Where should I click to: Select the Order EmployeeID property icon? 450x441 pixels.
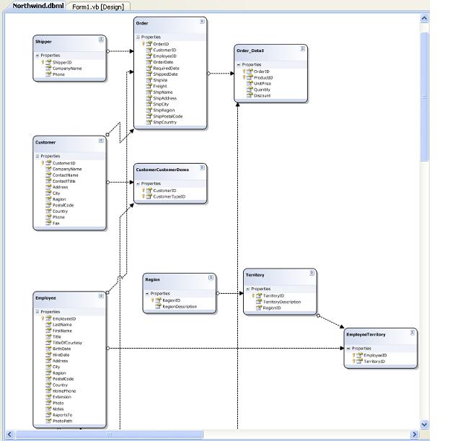(x=149, y=56)
